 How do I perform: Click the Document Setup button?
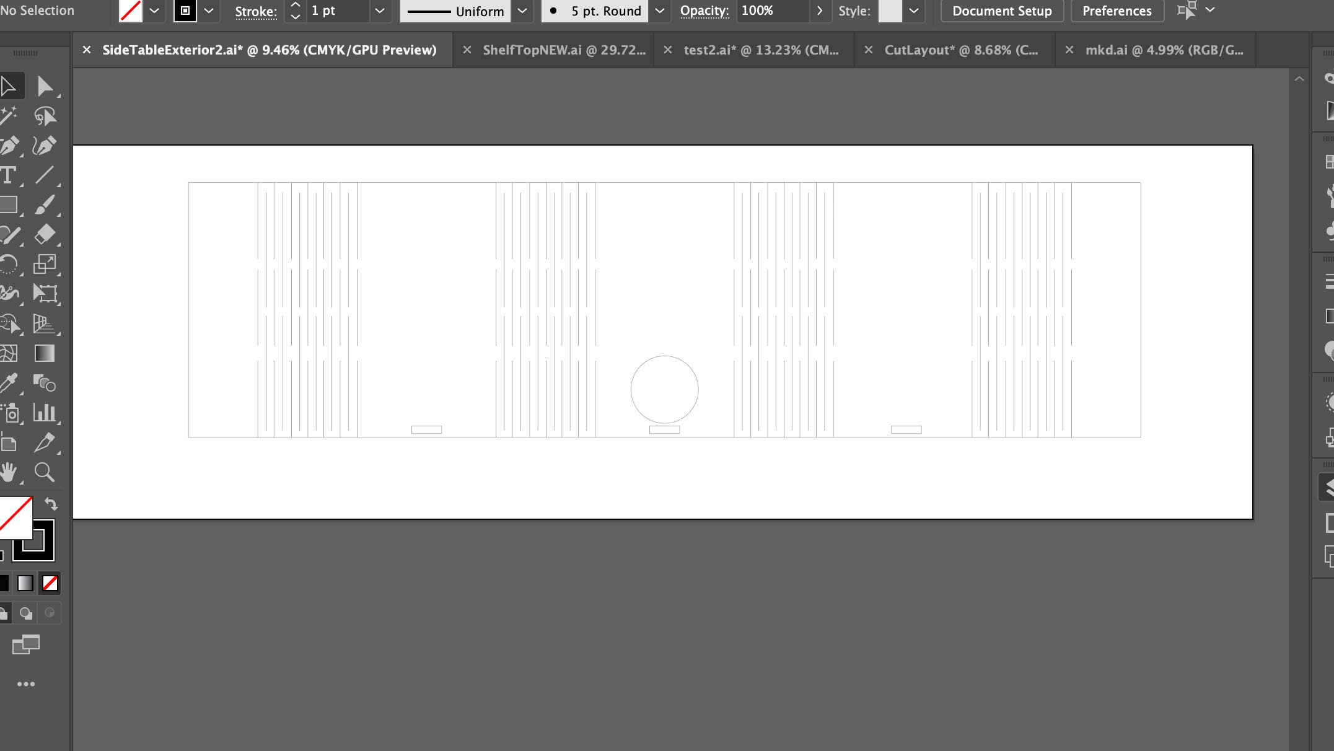1001,11
